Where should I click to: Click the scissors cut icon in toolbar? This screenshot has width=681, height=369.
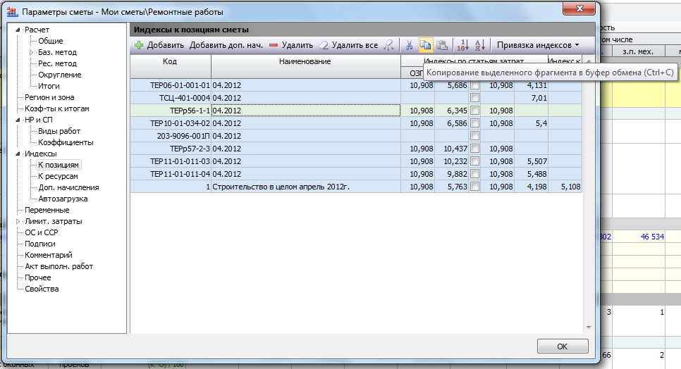pos(409,45)
